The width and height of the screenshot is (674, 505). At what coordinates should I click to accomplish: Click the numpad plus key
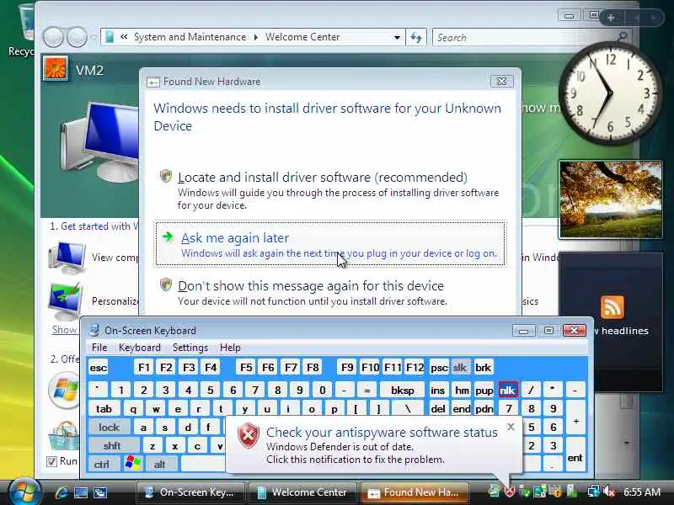[575, 418]
